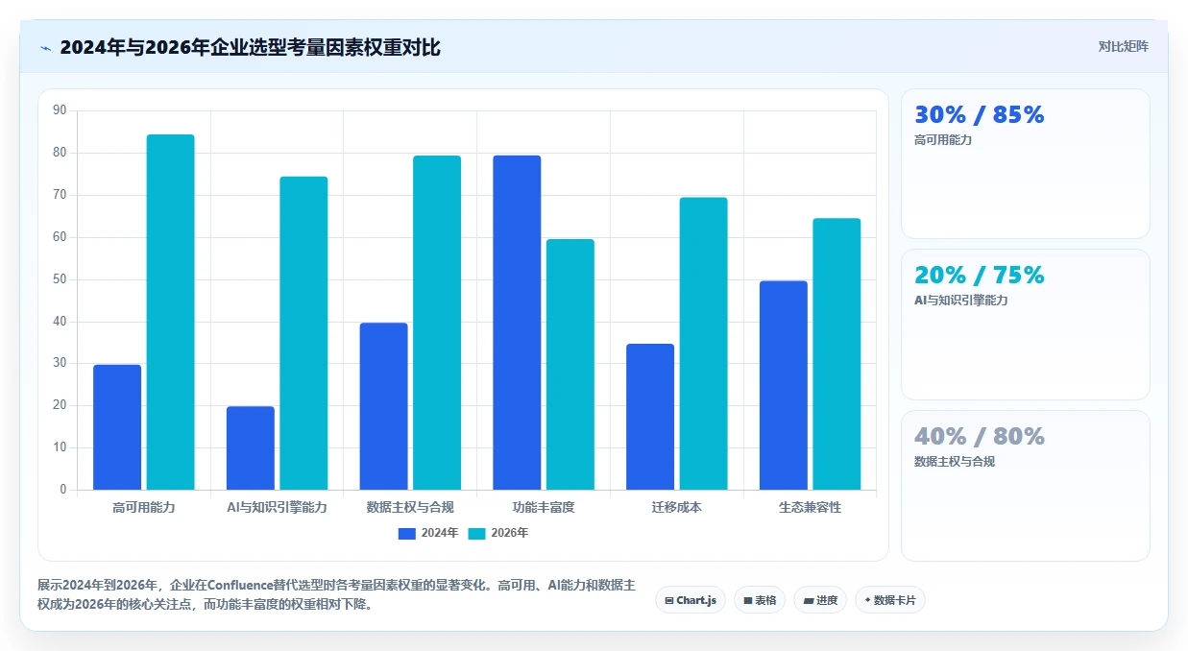Image resolution: width=1188 pixels, height=651 pixels.
Task: Click the 2026 bar for 功能丰富度
Action: coord(570,365)
